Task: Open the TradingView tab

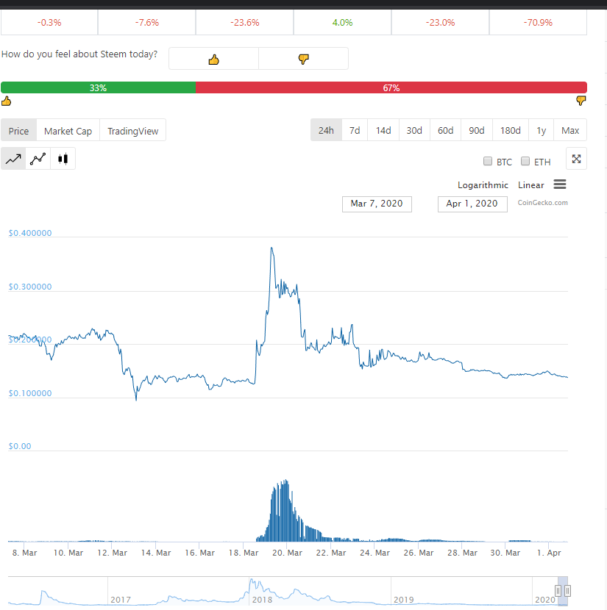Action: point(132,131)
